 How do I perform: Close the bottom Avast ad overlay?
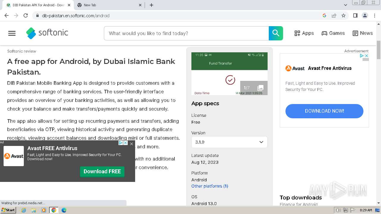132,144
